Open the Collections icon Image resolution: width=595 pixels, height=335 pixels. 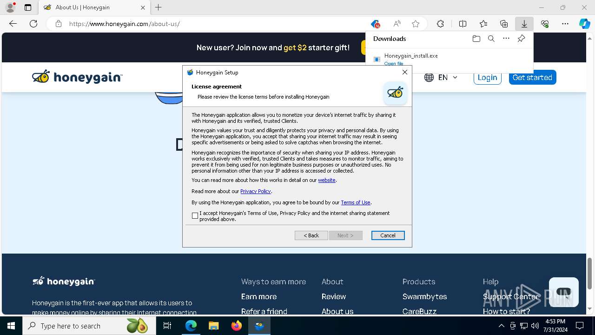(x=504, y=24)
